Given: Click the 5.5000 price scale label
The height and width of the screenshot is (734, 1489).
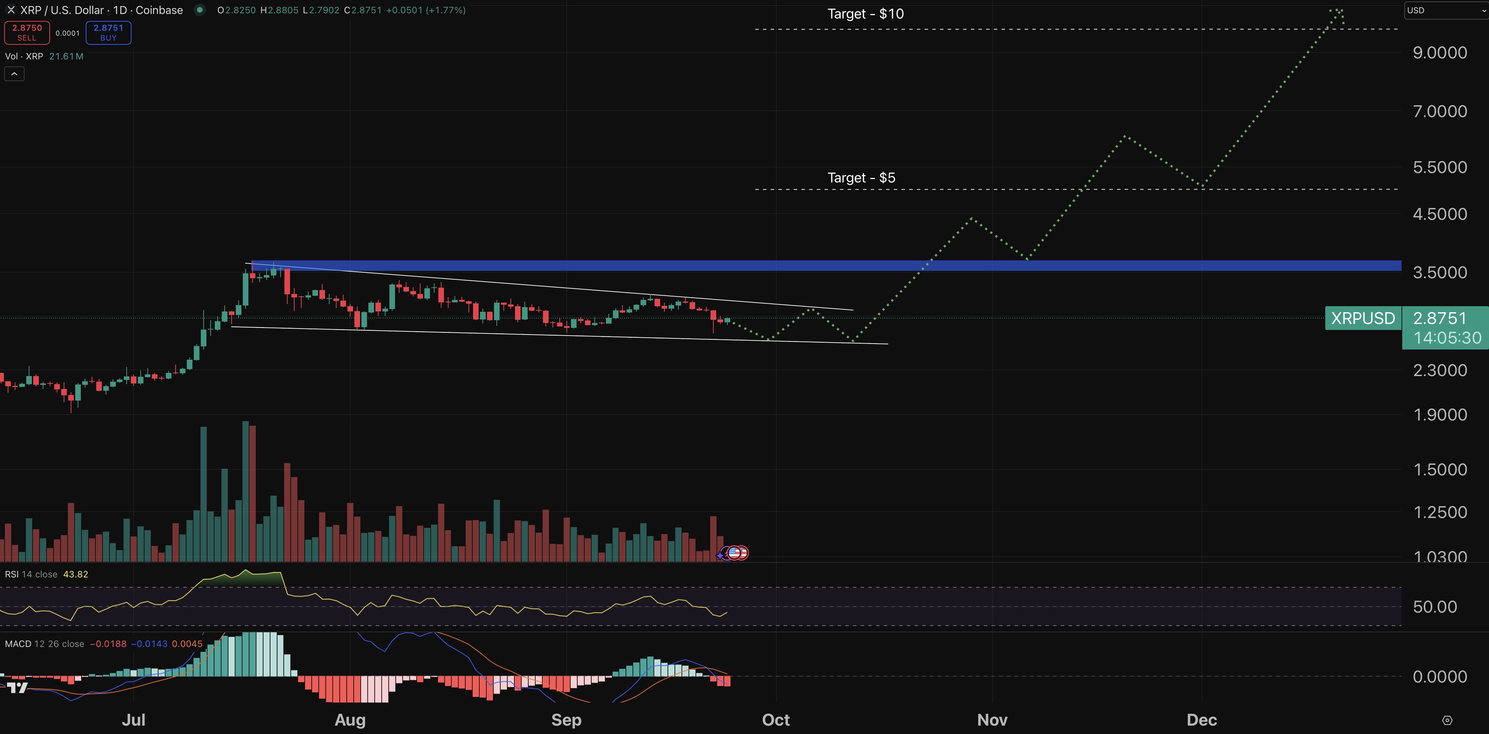Looking at the screenshot, I should tap(1440, 167).
